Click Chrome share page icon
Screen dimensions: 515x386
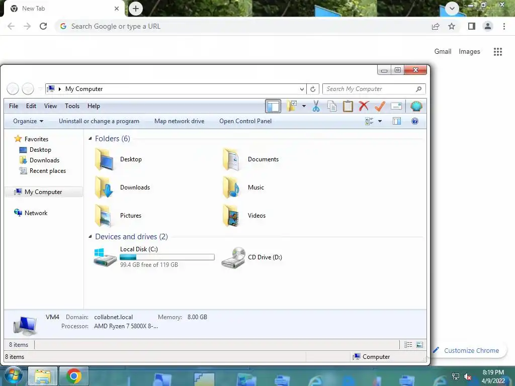pos(436,26)
